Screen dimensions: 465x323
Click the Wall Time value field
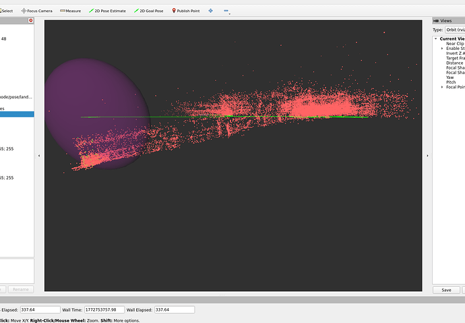coord(103,310)
